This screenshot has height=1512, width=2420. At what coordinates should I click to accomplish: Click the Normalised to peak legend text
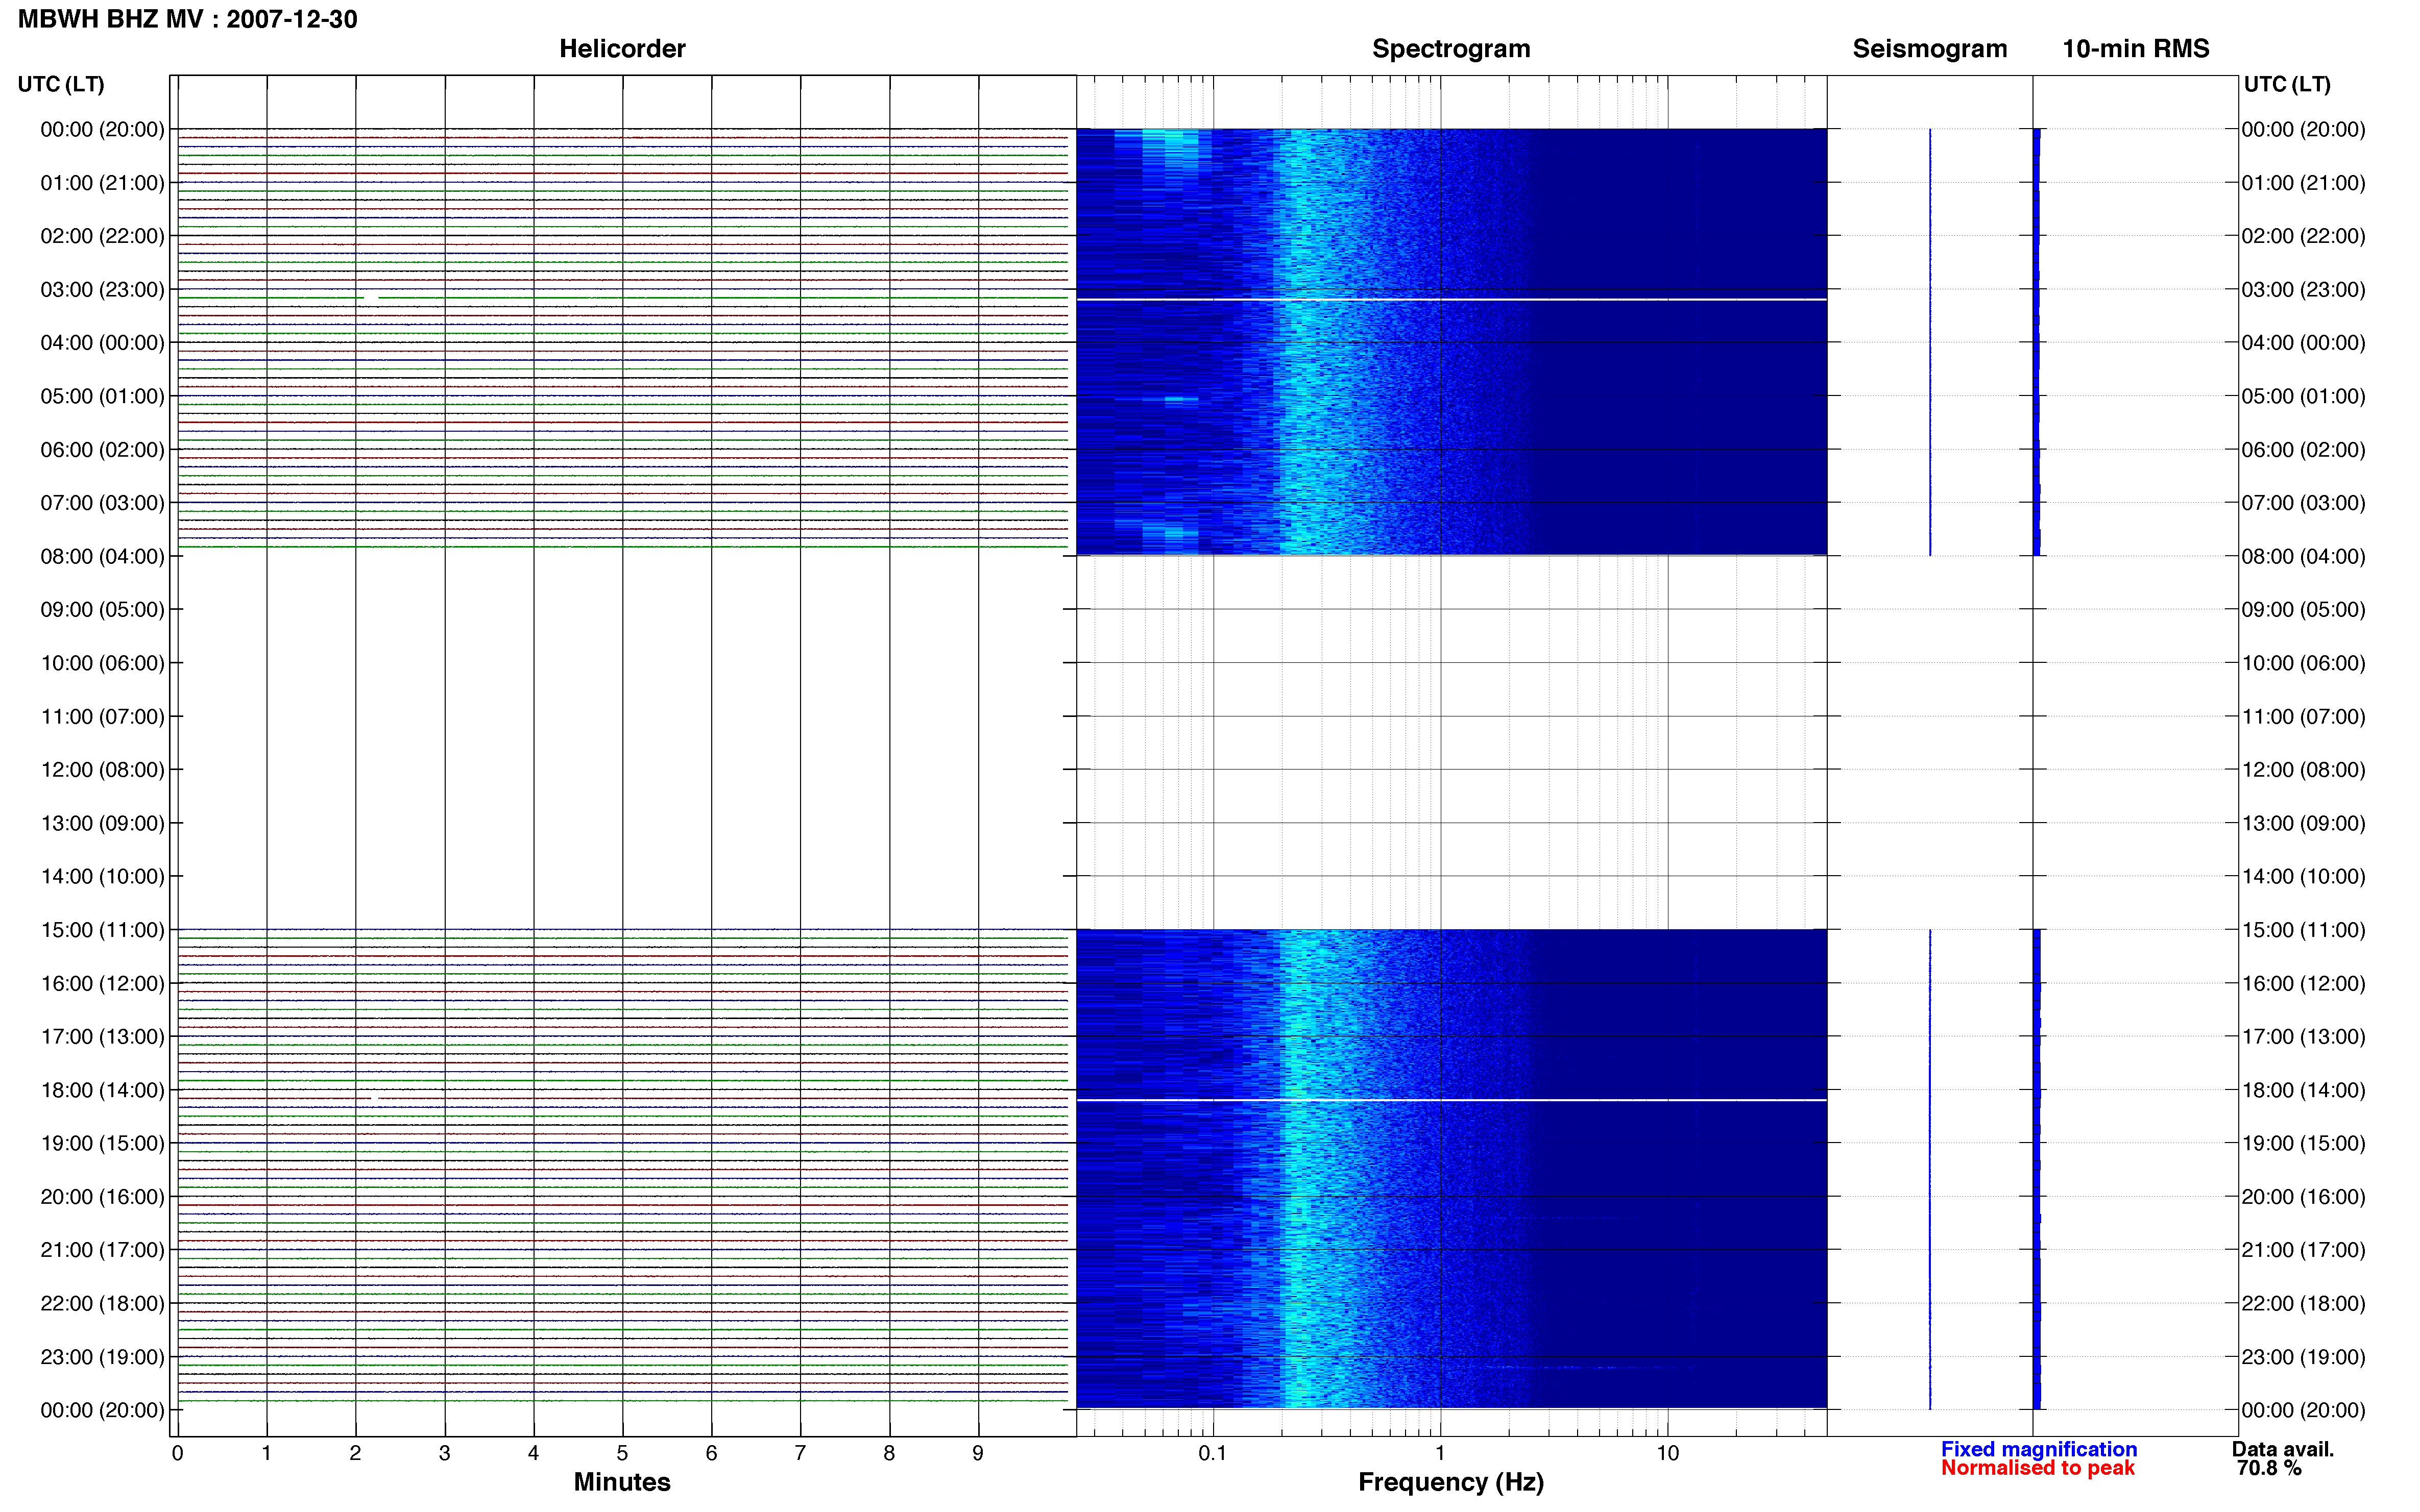[x=2038, y=1468]
